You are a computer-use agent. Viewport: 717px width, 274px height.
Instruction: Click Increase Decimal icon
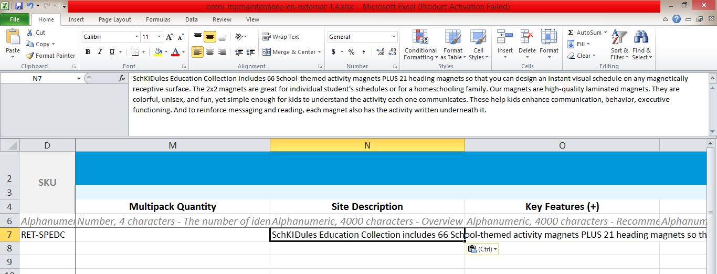380,52
